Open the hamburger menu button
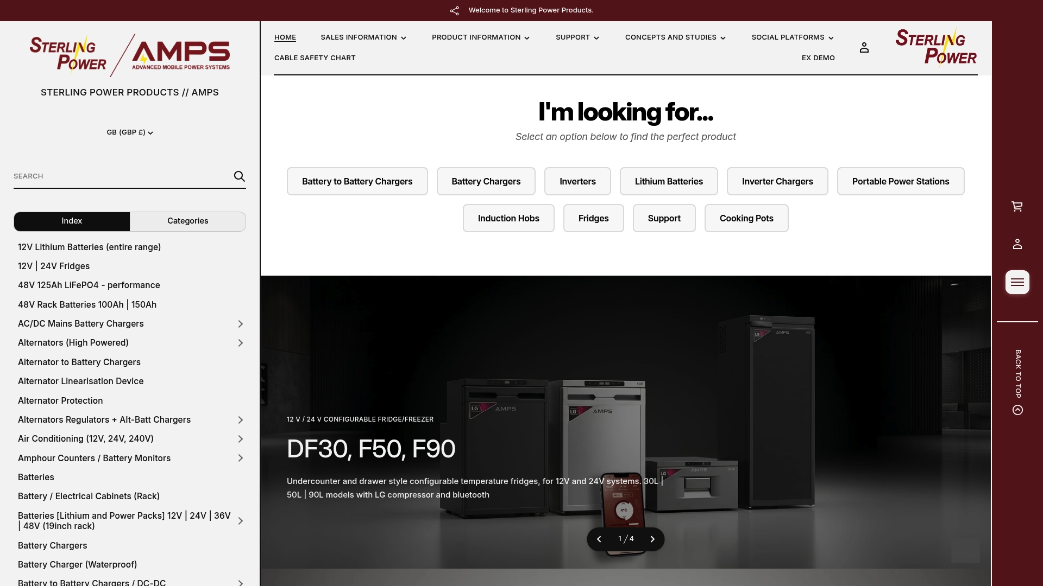 1017,282
